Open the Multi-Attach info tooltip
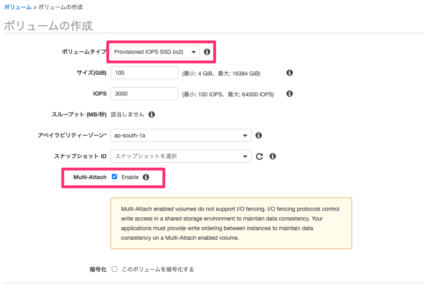424x290 pixels. 146,177
